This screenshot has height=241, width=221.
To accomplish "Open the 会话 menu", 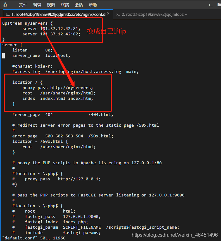I will pos(79,5).
